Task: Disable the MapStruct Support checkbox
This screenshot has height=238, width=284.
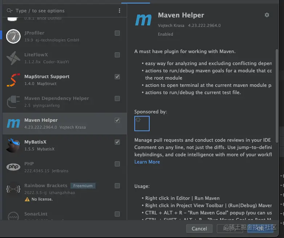Action: coord(117,77)
